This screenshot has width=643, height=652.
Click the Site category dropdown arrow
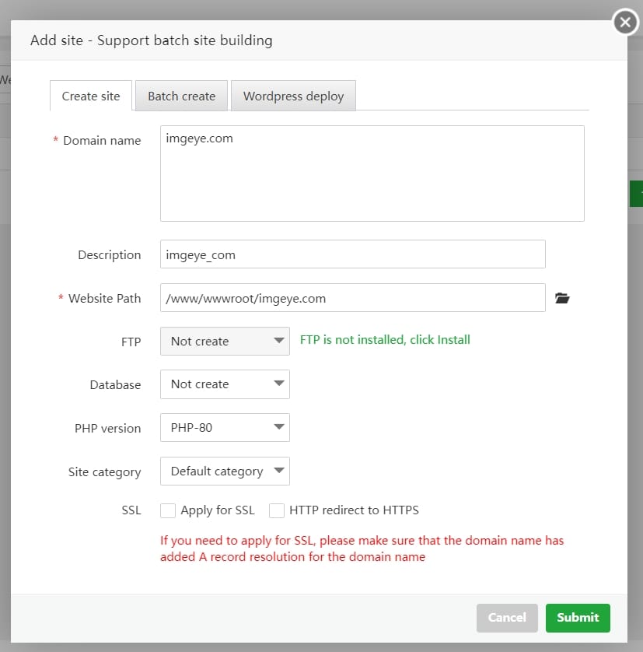pyautogui.click(x=279, y=470)
